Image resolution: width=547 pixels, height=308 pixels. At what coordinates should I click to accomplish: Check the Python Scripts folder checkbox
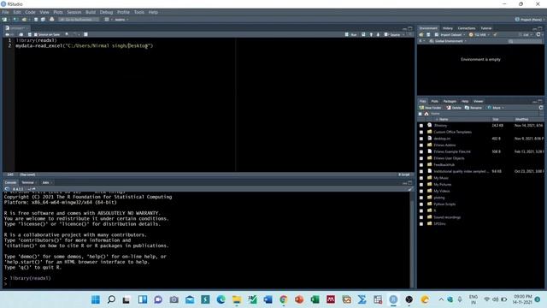click(x=421, y=204)
